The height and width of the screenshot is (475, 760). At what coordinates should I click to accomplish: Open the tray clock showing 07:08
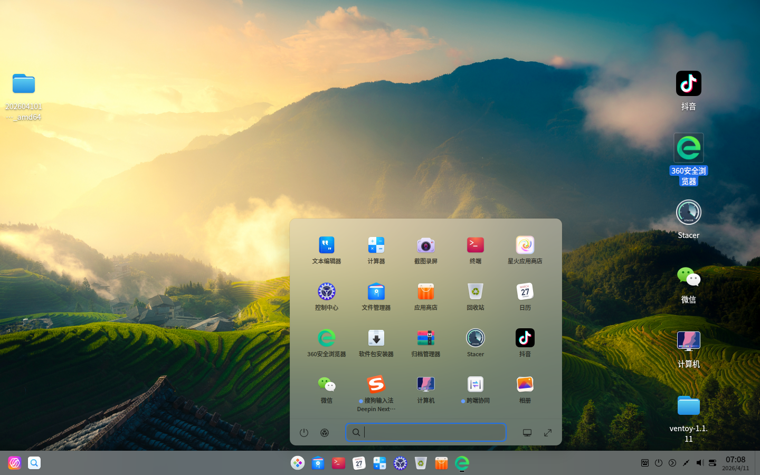coord(735,463)
